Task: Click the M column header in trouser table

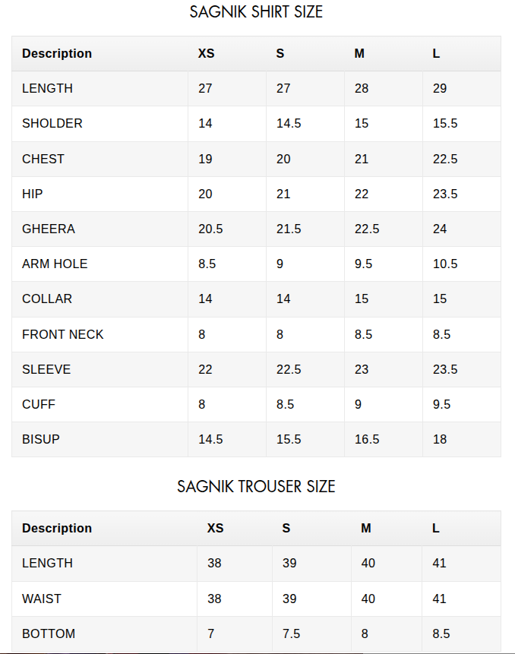Action: coord(365,528)
